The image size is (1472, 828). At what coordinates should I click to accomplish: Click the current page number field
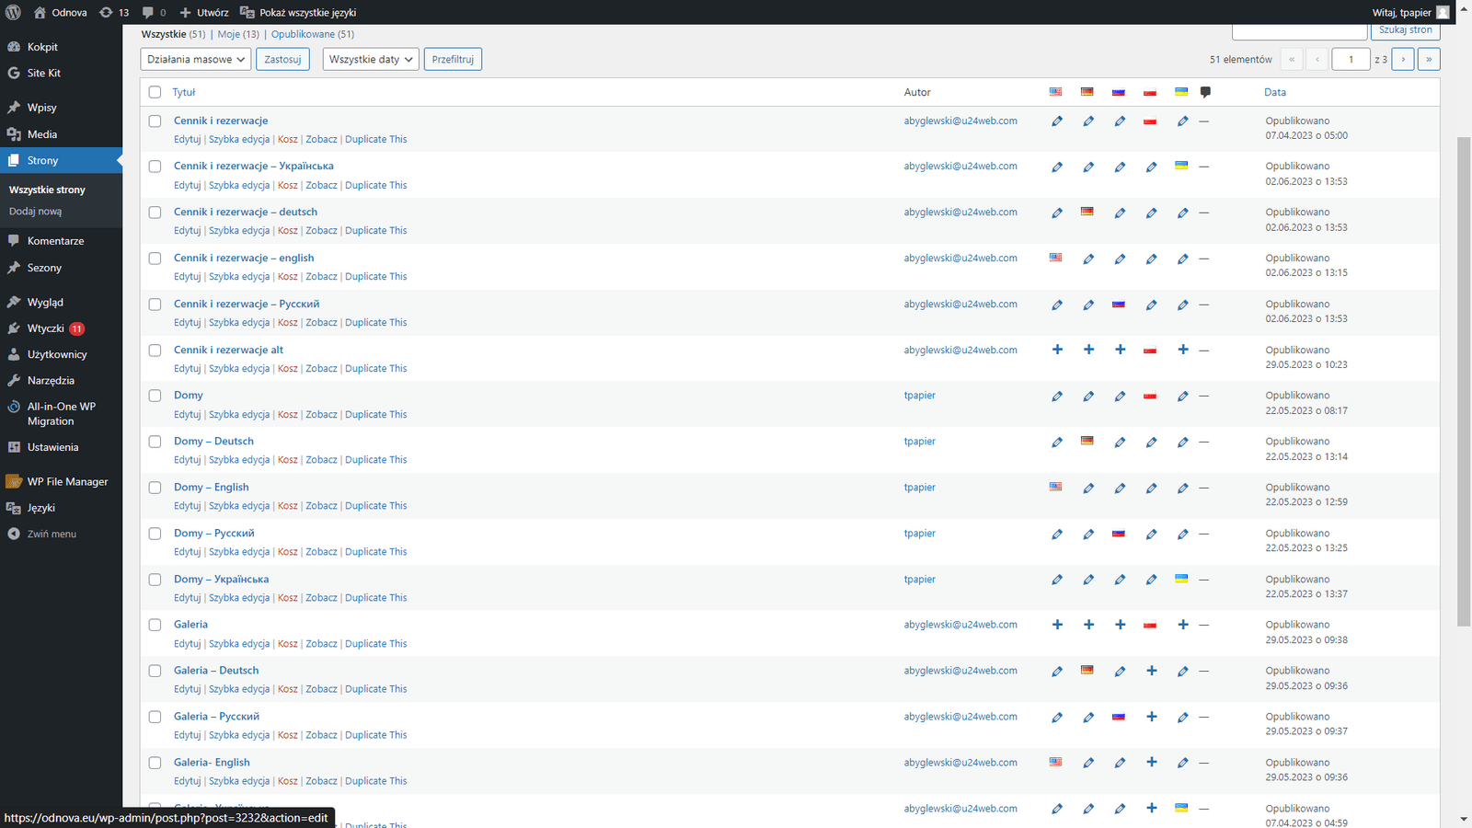1351,59
